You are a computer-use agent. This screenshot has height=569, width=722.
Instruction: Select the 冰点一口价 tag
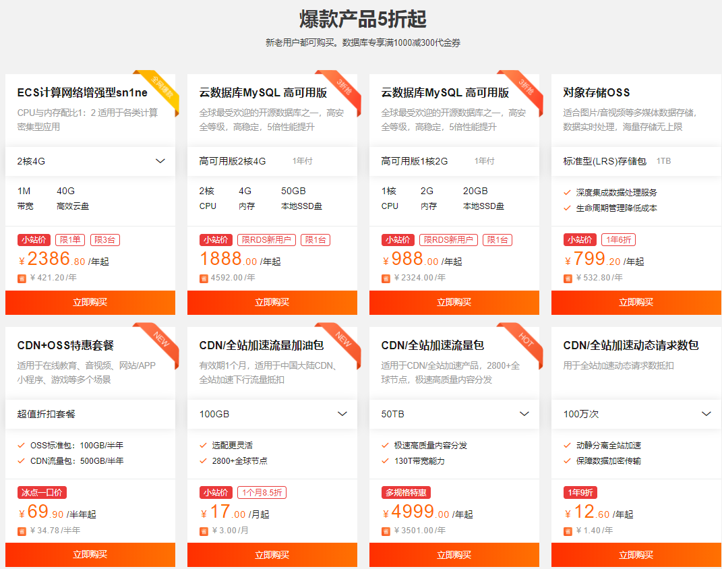[42, 493]
